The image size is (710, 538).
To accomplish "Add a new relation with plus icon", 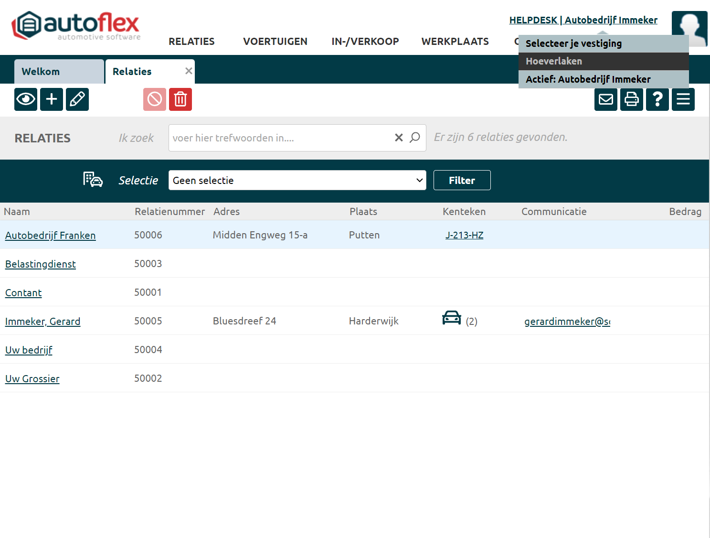I will (52, 99).
